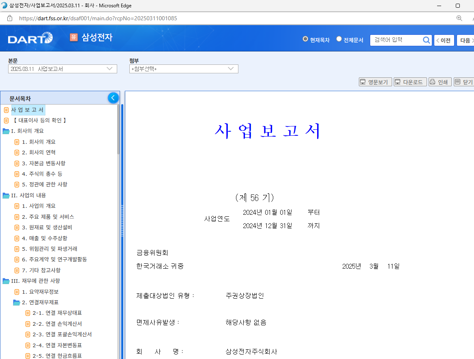Click document icon beside 2-2. 연결 손익계산서
474x359 pixels.
28,324
